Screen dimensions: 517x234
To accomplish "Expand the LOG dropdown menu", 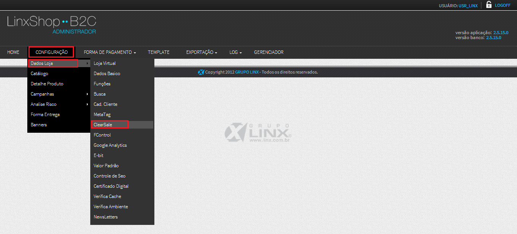I will [236, 52].
